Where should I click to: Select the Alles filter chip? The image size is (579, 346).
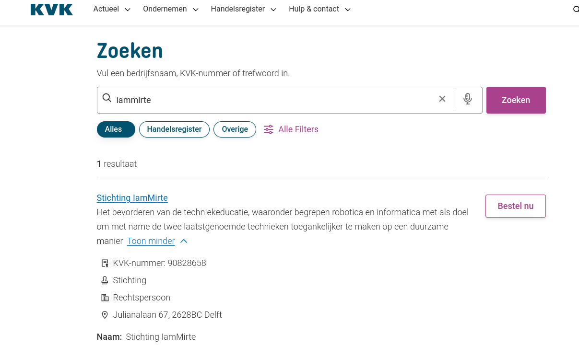[x=113, y=129]
